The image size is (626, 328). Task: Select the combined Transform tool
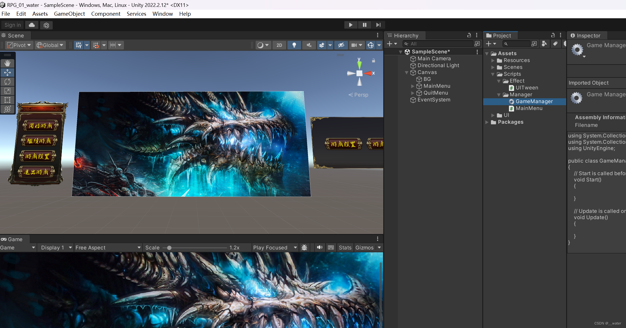coord(7,109)
